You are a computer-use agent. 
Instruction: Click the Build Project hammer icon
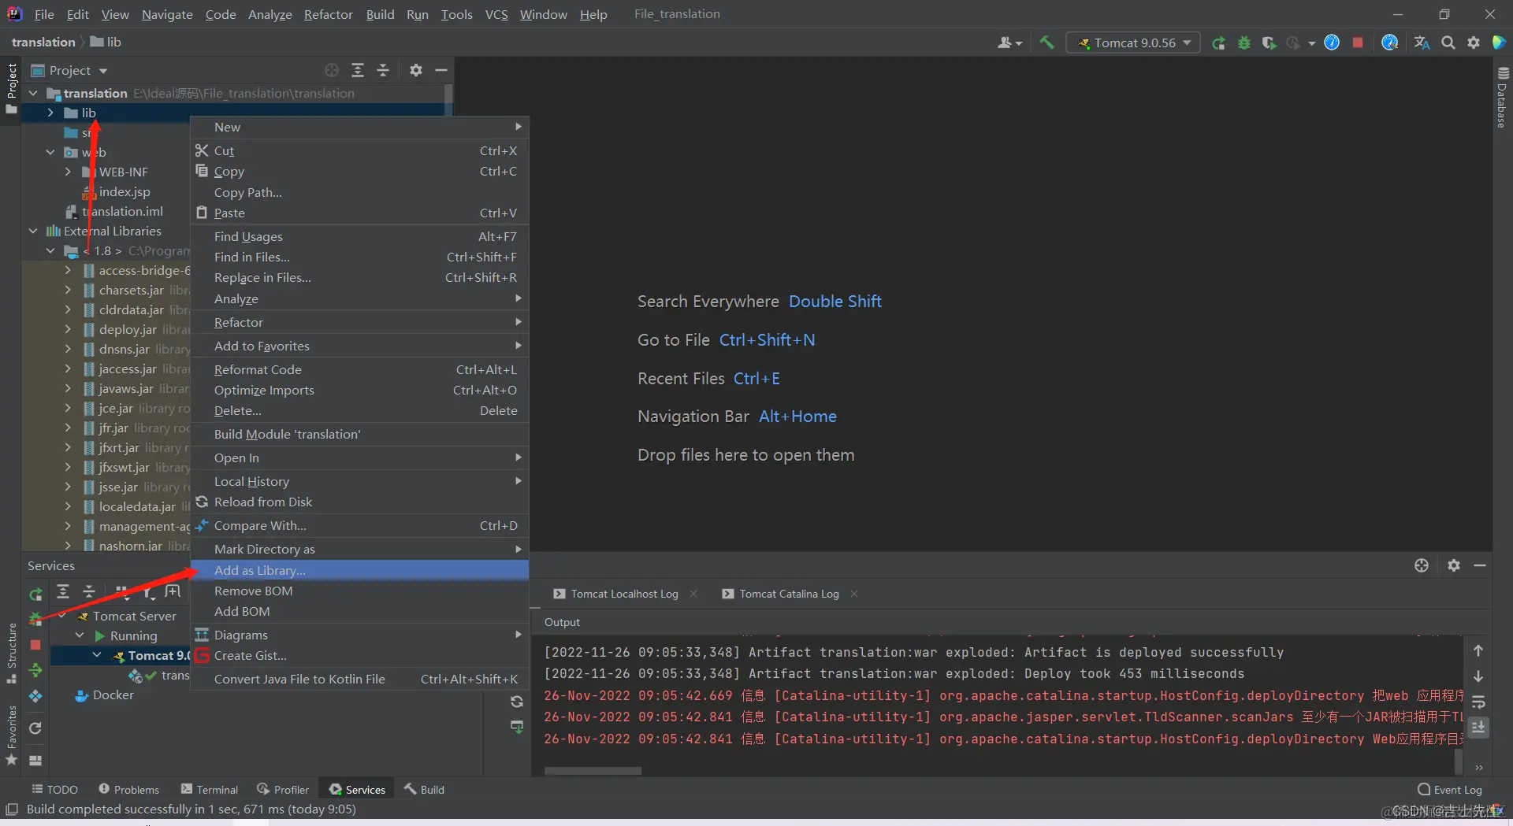tap(1046, 43)
